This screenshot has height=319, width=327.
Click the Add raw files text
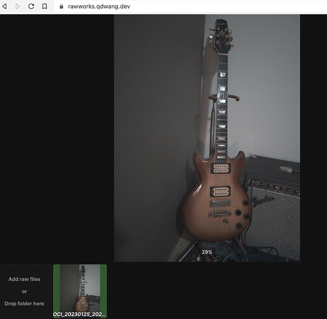[x=24, y=279]
